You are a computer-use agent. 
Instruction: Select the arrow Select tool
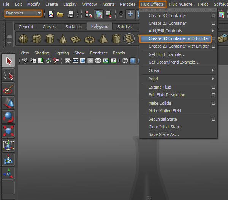click(9, 61)
